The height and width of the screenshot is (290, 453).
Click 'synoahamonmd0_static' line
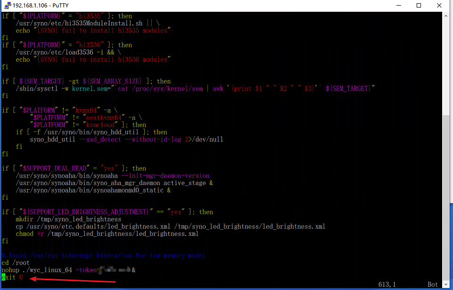(93, 191)
